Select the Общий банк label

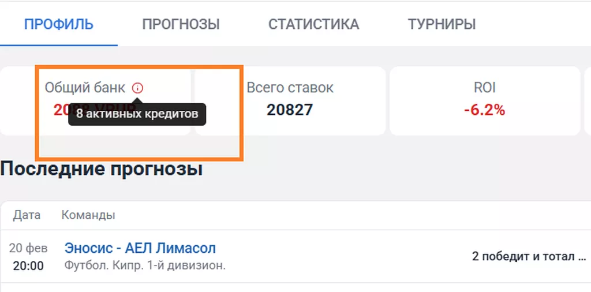coord(85,88)
